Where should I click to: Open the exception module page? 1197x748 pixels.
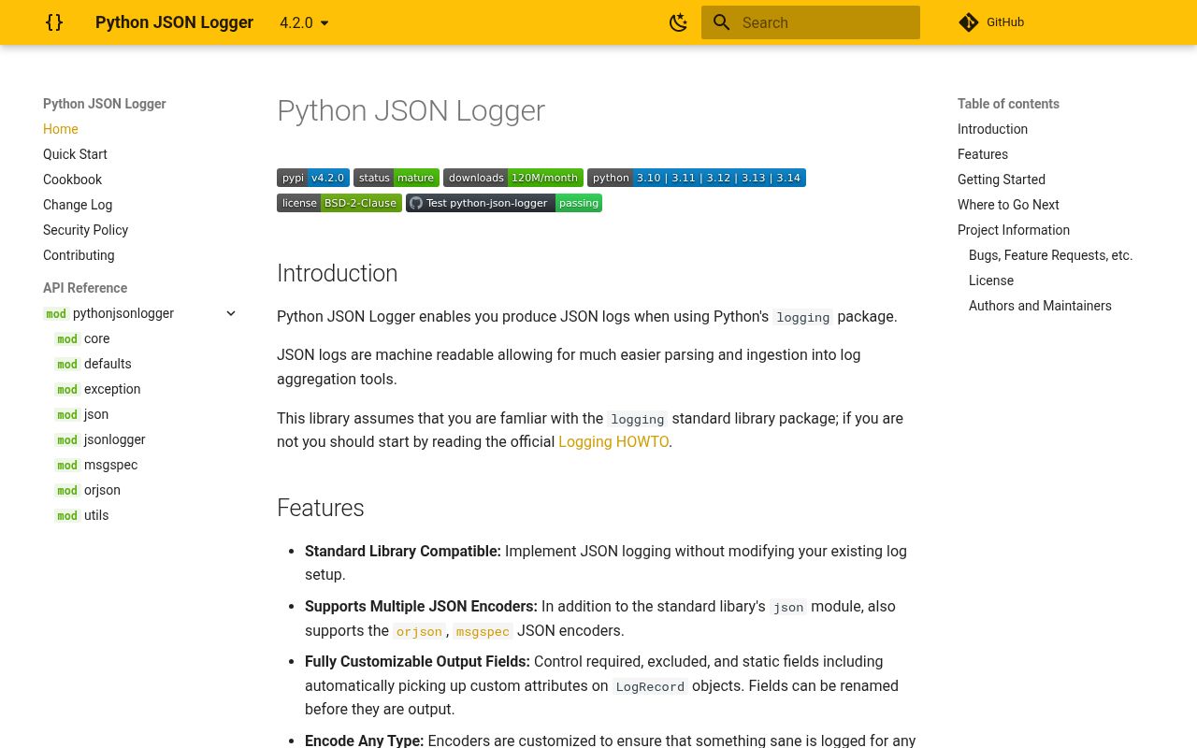coord(97,389)
